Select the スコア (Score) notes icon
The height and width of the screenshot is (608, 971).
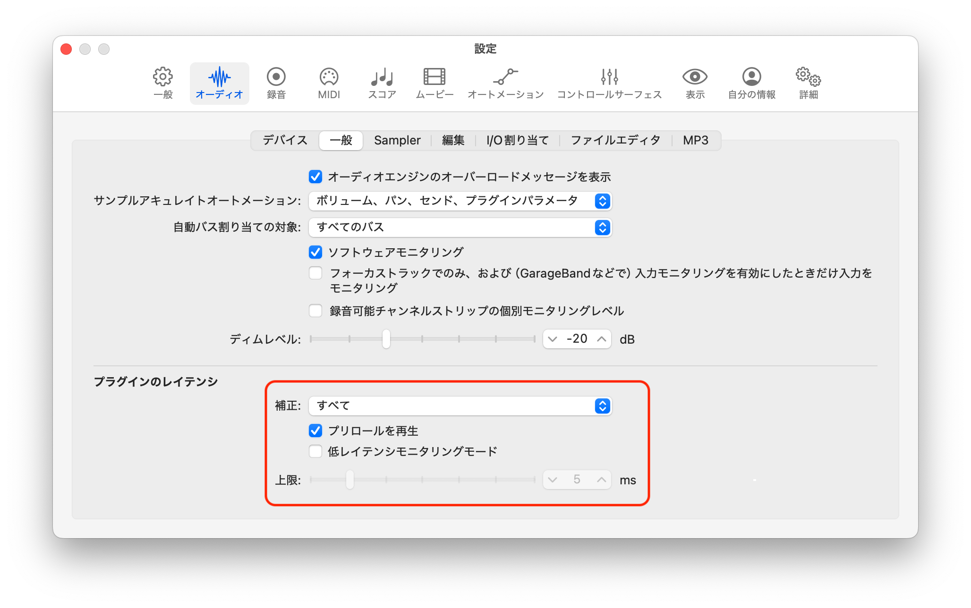click(x=382, y=83)
